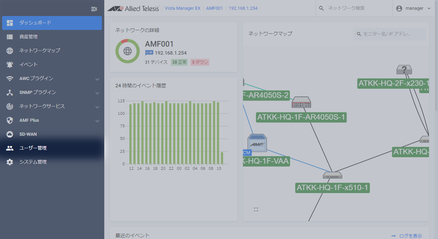
Task: Select the AMF VAA controller device icon
Action: pos(257,143)
